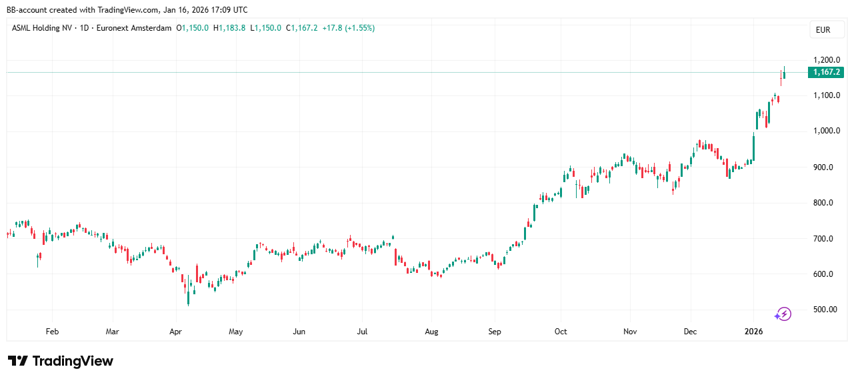This screenshot has height=381, width=854.
Task: Select the 2026 marker on the time axis
Action: 753,332
